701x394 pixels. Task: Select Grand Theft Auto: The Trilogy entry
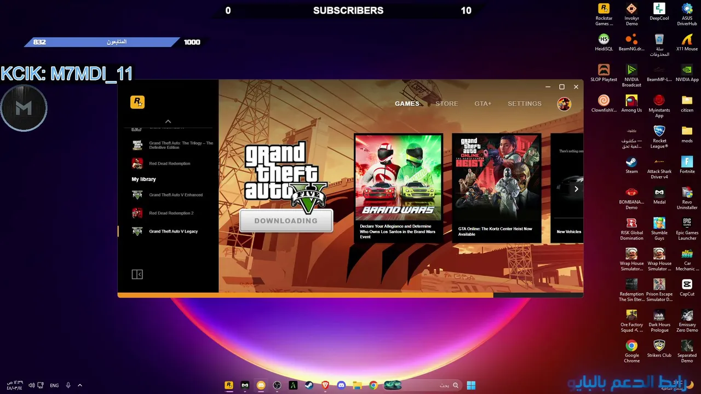pos(173,145)
